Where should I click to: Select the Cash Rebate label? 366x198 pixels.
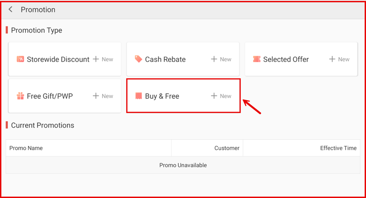(165, 59)
